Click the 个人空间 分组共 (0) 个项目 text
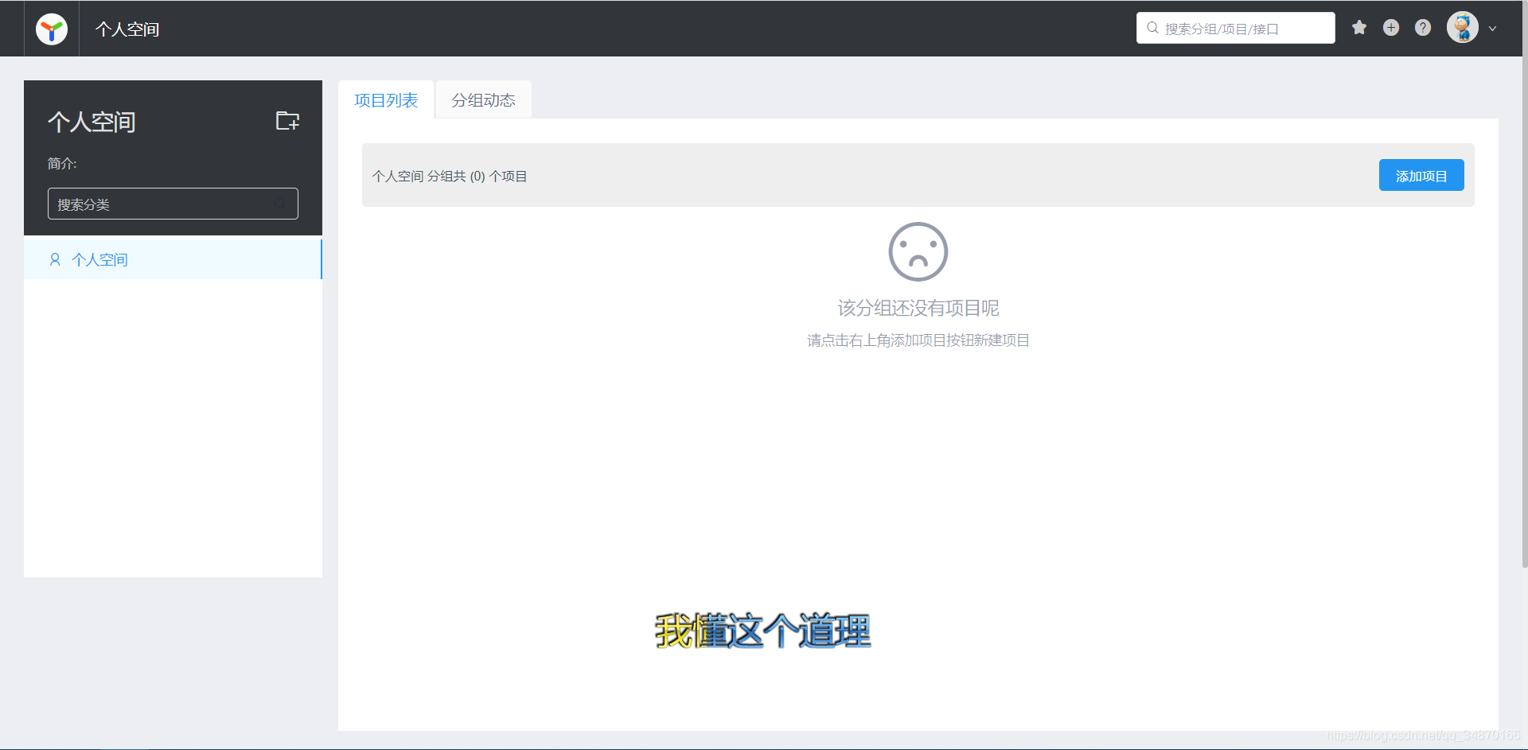Viewport: 1528px width, 750px height. (450, 176)
